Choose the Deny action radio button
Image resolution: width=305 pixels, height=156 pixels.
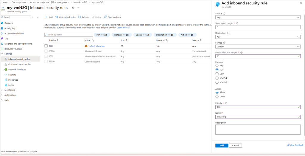(x=217, y=96)
